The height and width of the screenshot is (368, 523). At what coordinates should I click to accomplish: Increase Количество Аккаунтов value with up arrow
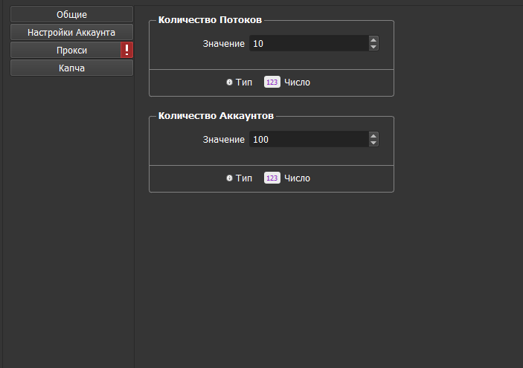[373, 136]
